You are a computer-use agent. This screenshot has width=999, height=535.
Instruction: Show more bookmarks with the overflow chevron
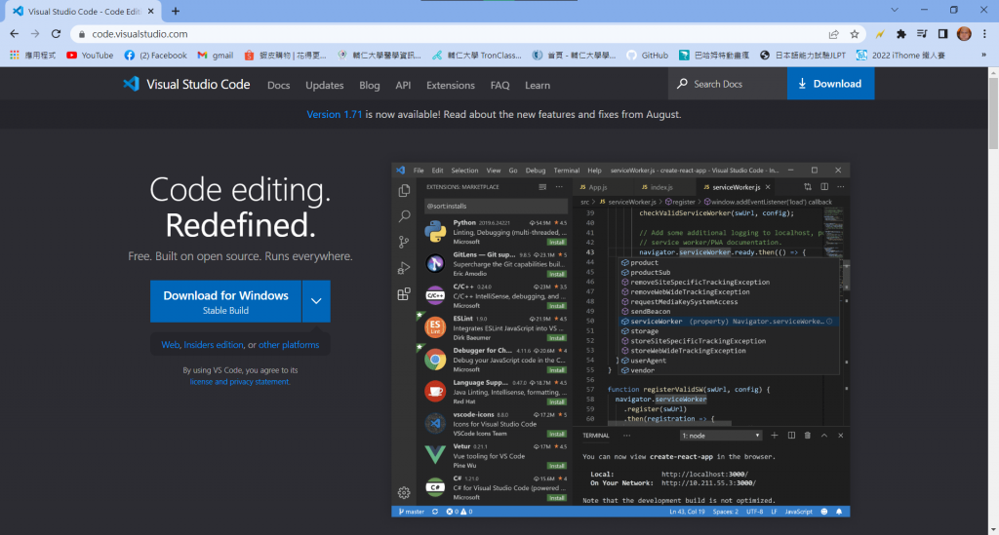983,56
